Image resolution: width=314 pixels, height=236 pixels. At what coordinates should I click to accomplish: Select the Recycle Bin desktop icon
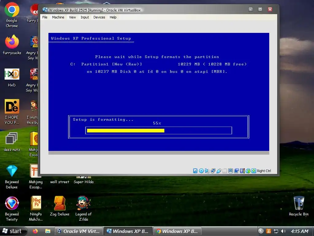299,206
